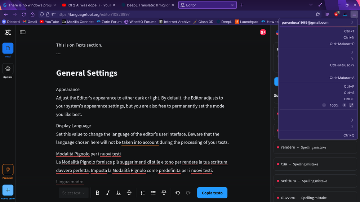Viewport: 360px width, 202px height.
Task: Switch to the DeepL Translate tab
Action: coord(148,5)
